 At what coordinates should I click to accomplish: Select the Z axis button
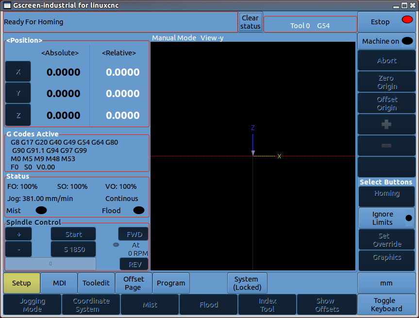click(x=18, y=115)
